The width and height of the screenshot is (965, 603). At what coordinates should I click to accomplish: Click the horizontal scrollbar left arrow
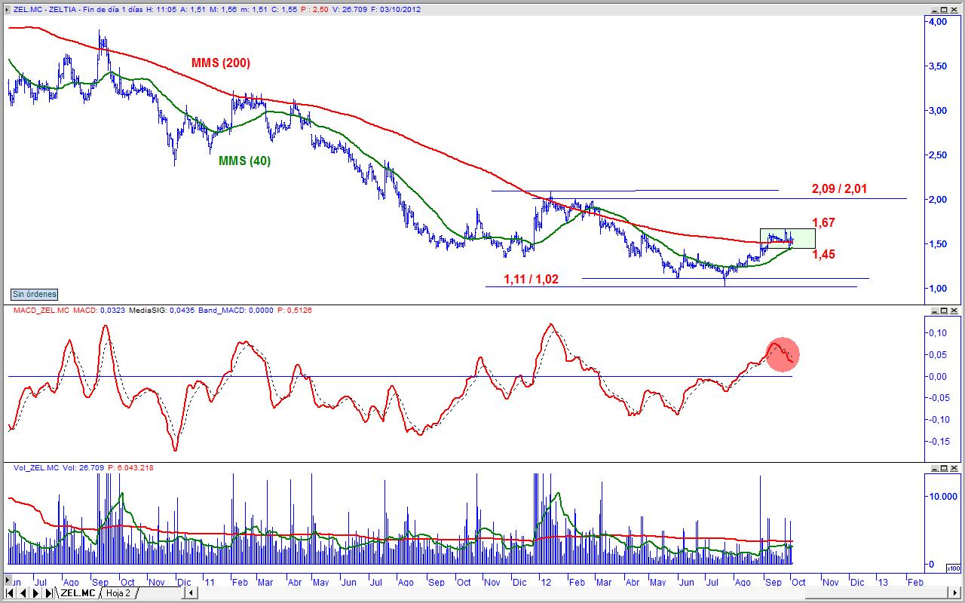tap(191, 593)
